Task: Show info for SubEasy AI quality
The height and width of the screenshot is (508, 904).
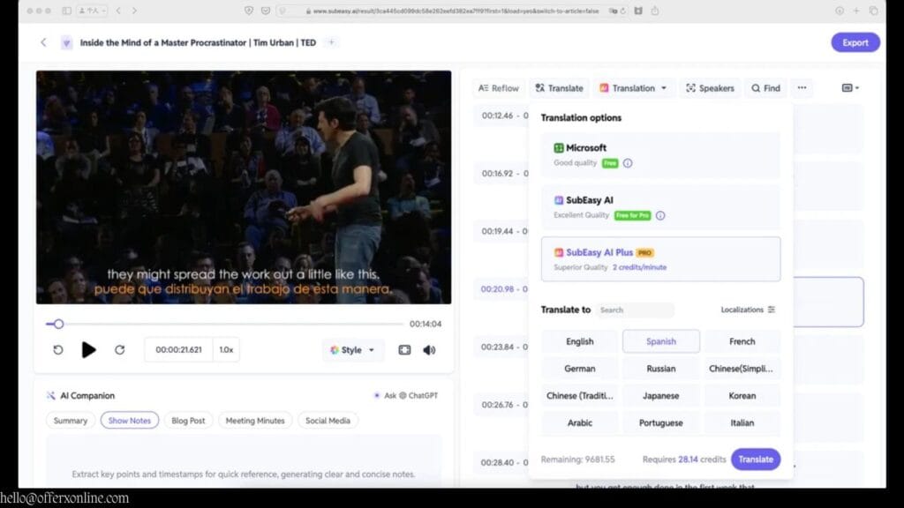Action: click(x=660, y=215)
